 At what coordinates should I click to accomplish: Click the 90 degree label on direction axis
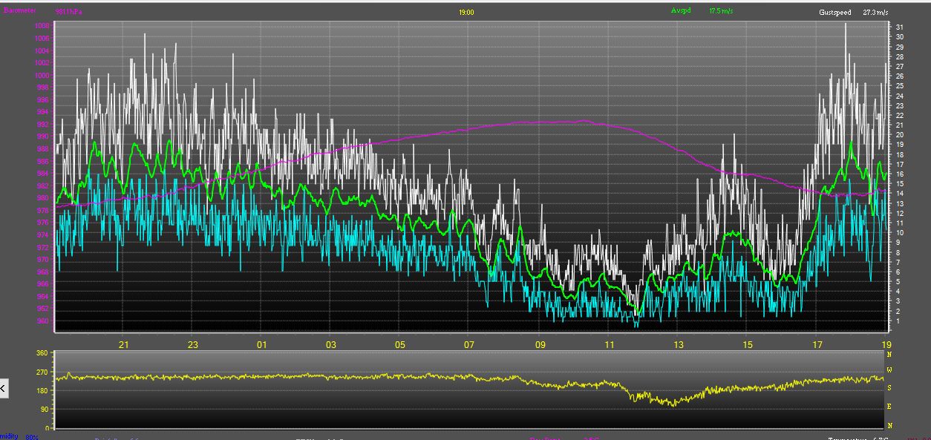tap(43, 410)
